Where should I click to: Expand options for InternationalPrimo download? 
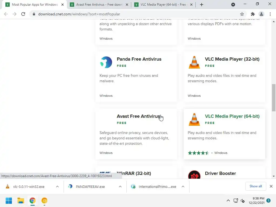coord(183,187)
